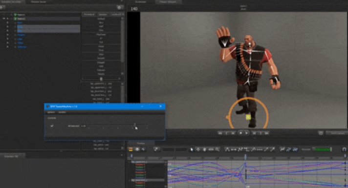Switch to the Animation Set Editor tab
This screenshot has width=348, height=188.
[11, 2]
